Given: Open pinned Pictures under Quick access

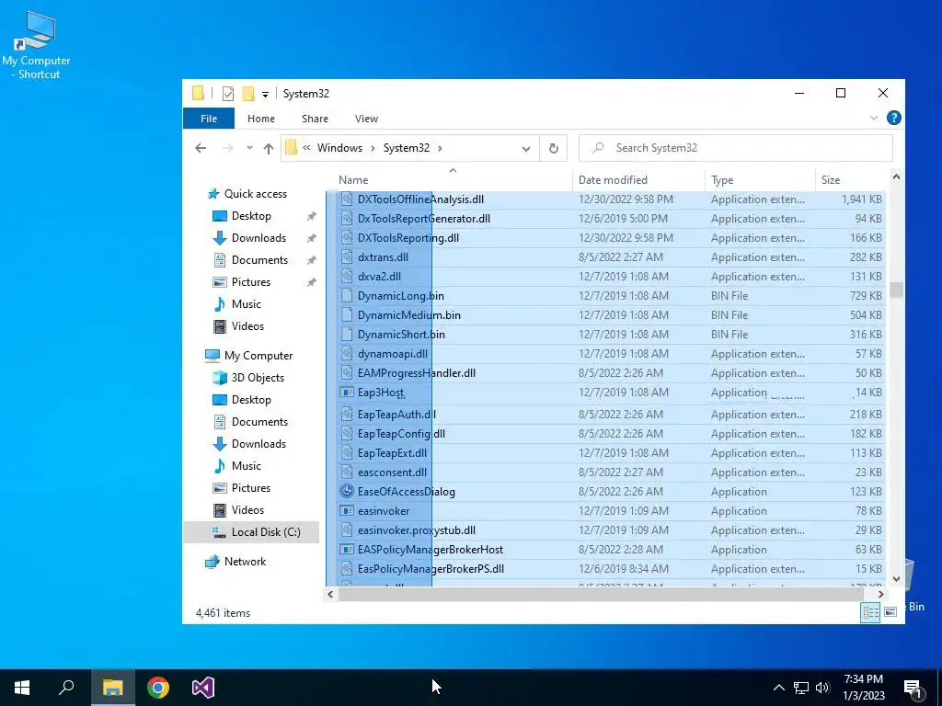Looking at the screenshot, I should [x=250, y=282].
